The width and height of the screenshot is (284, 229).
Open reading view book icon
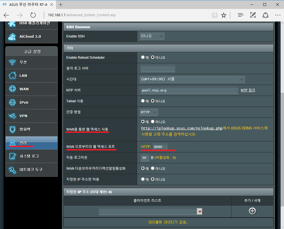tap(215, 15)
